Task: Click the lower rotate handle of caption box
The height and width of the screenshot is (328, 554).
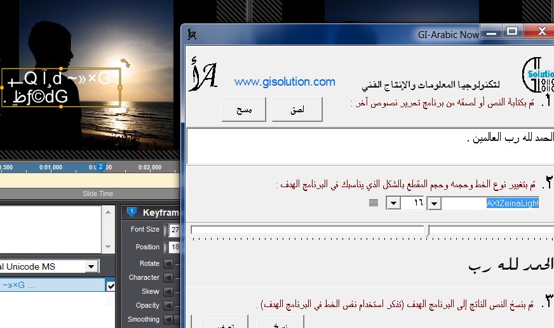Action: [126, 111]
